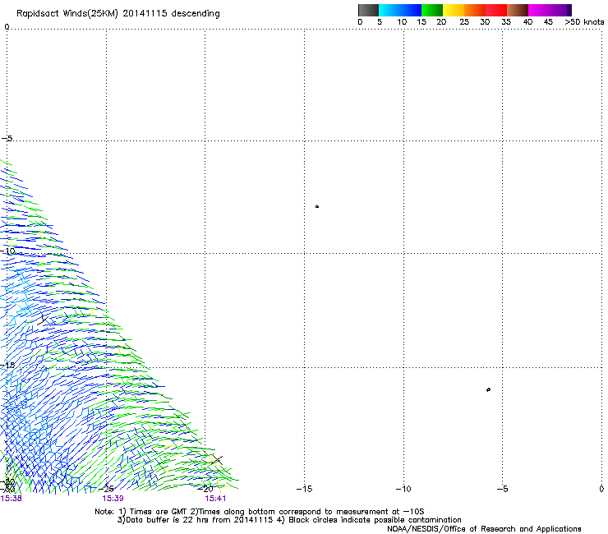This screenshot has height=534, width=608.
Task: Click the -5 latitude label on left axis
Action: pos(7,139)
